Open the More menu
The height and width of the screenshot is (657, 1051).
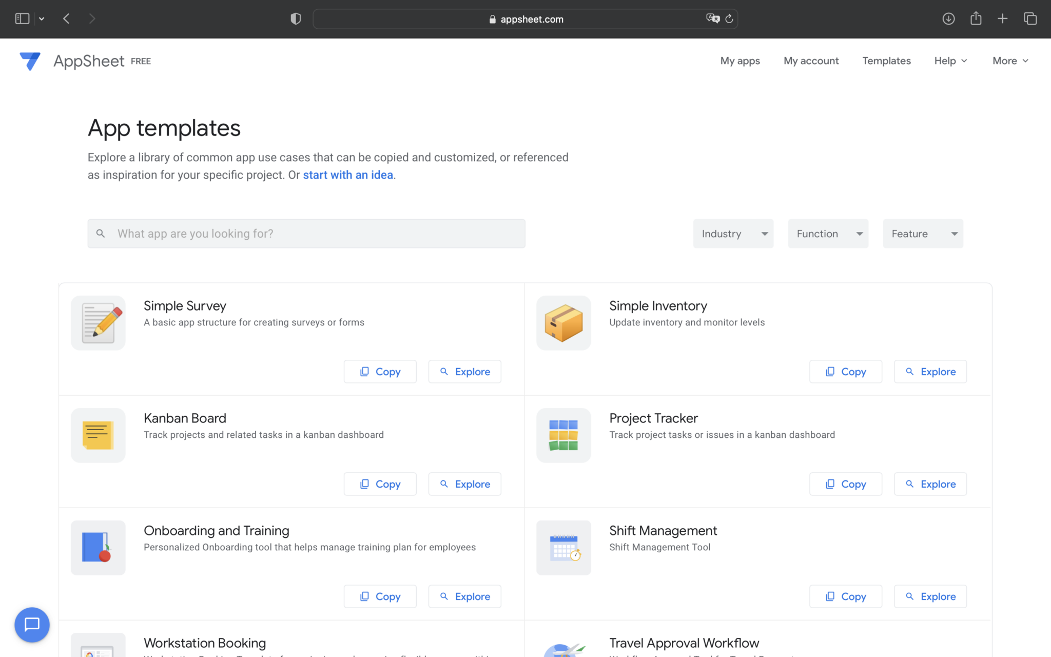(1009, 61)
